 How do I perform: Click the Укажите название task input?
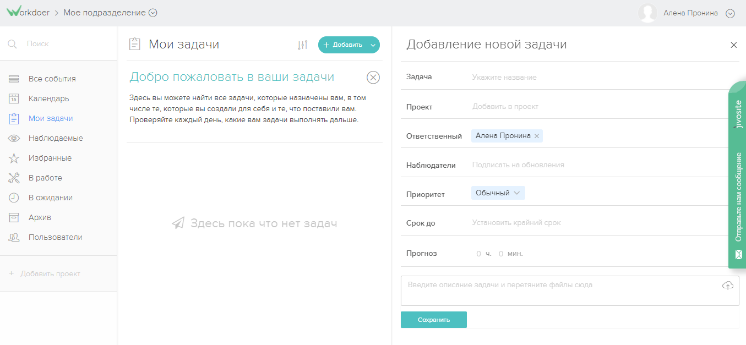pos(523,77)
